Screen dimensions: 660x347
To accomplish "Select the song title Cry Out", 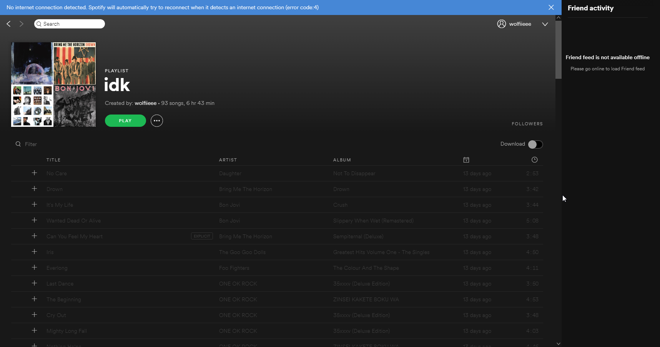I will (56, 315).
